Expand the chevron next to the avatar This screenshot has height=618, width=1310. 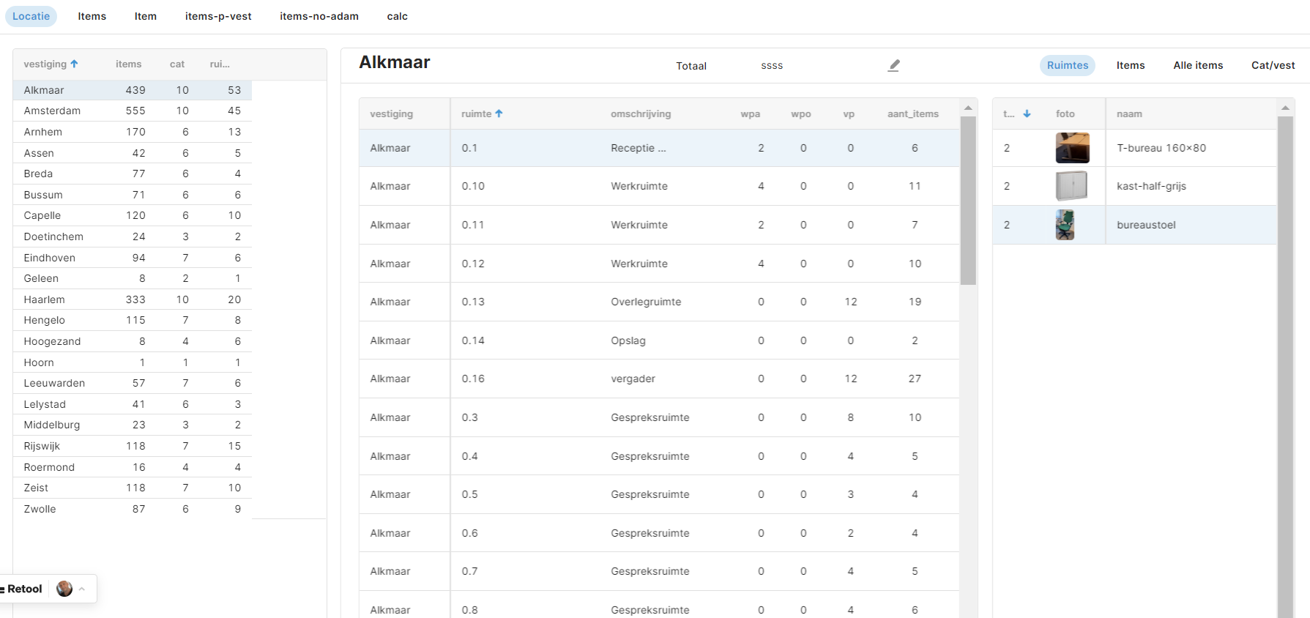(82, 589)
